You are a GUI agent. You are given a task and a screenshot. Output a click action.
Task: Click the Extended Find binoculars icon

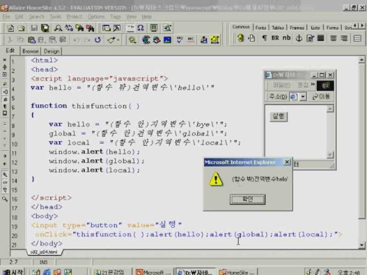[80, 29]
